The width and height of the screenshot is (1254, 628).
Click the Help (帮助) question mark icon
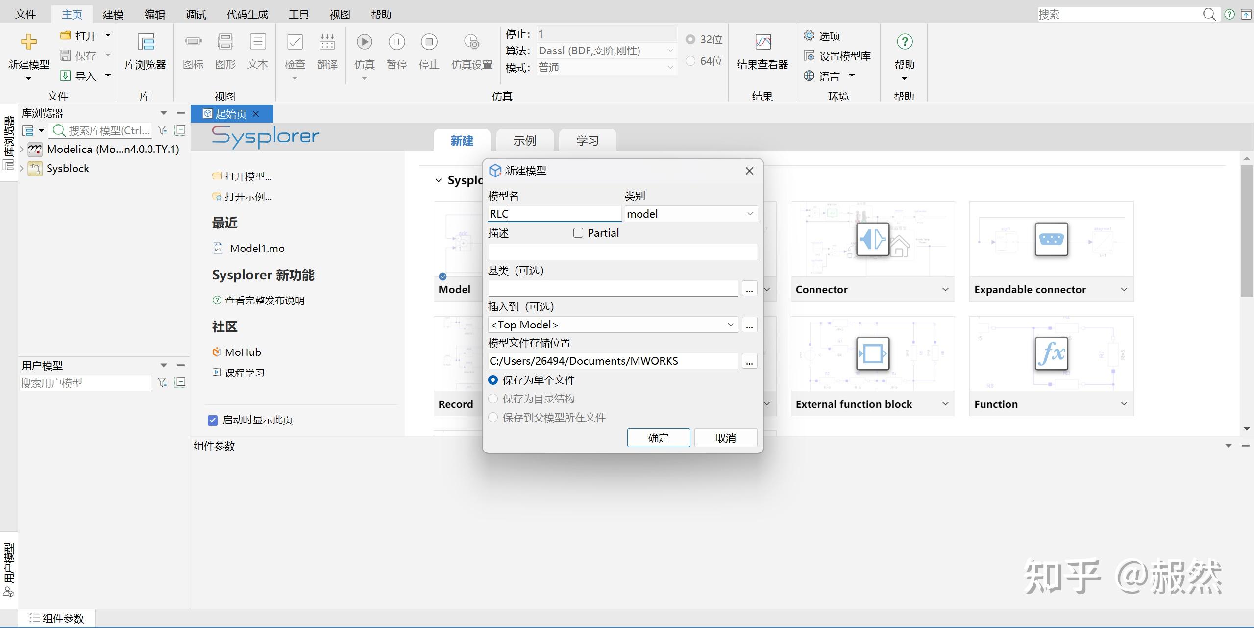[905, 42]
